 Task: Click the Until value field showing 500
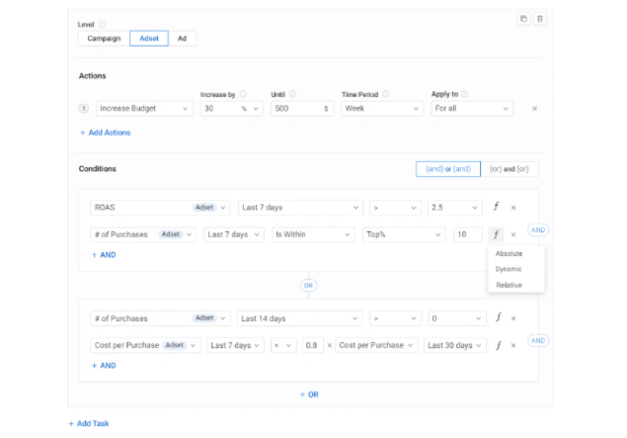[x=296, y=109]
